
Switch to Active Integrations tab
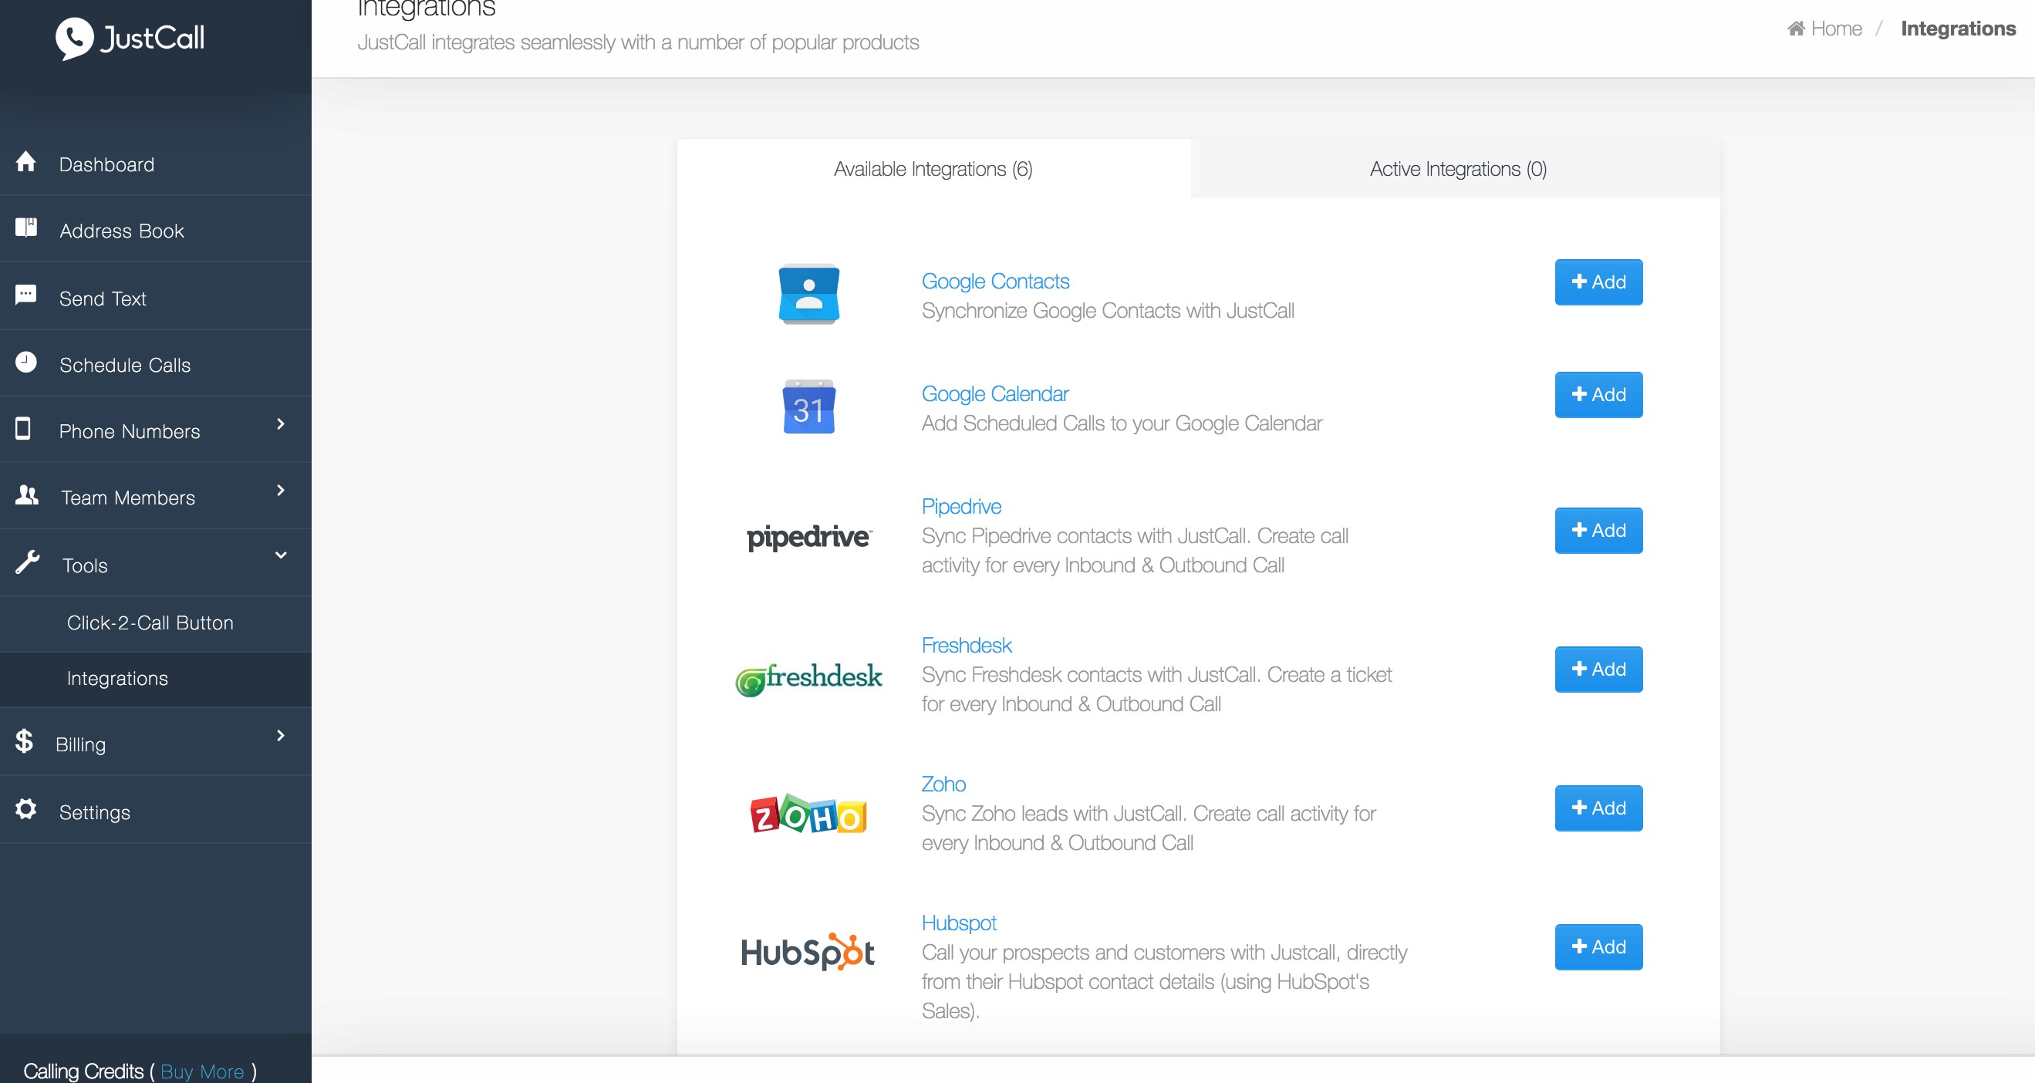click(1457, 169)
